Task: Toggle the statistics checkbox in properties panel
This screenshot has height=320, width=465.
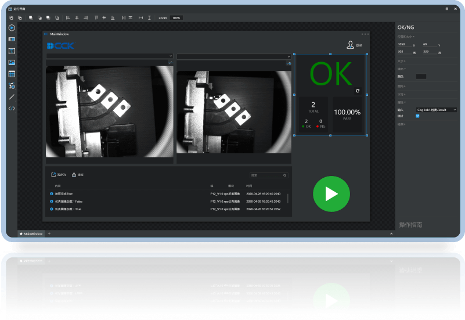Action: coord(417,116)
